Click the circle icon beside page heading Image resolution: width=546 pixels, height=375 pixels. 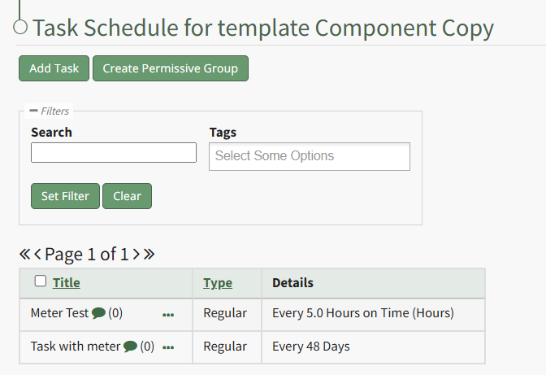(x=20, y=27)
